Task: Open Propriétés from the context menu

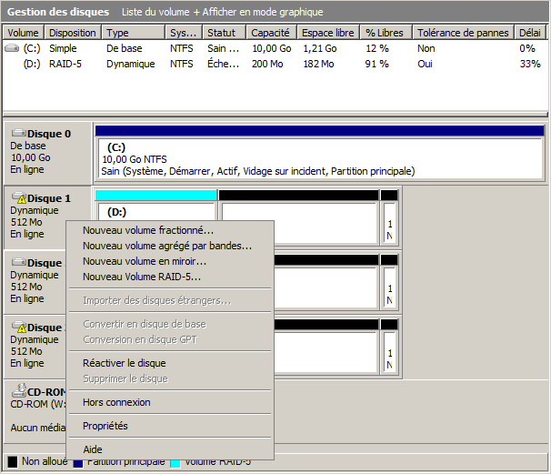Action: point(105,426)
